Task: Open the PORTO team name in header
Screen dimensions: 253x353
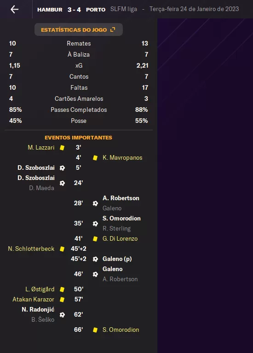Action: coord(96,10)
